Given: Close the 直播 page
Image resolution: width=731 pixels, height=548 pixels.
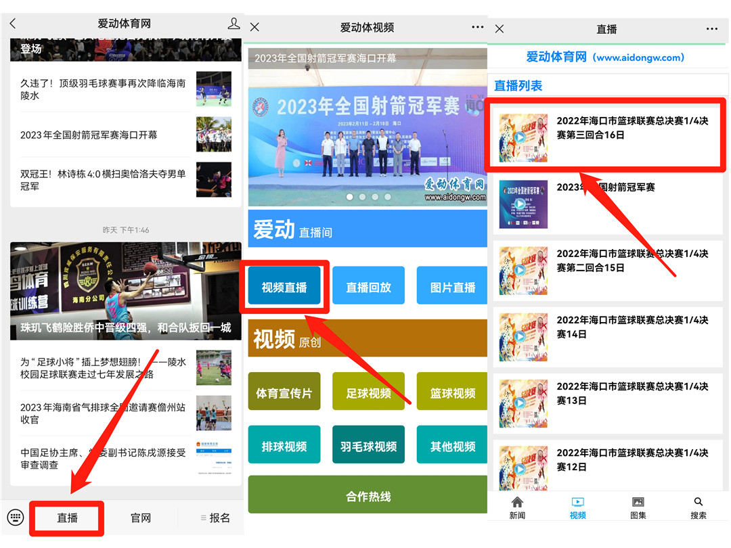Looking at the screenshot, I should click(500, 29).
